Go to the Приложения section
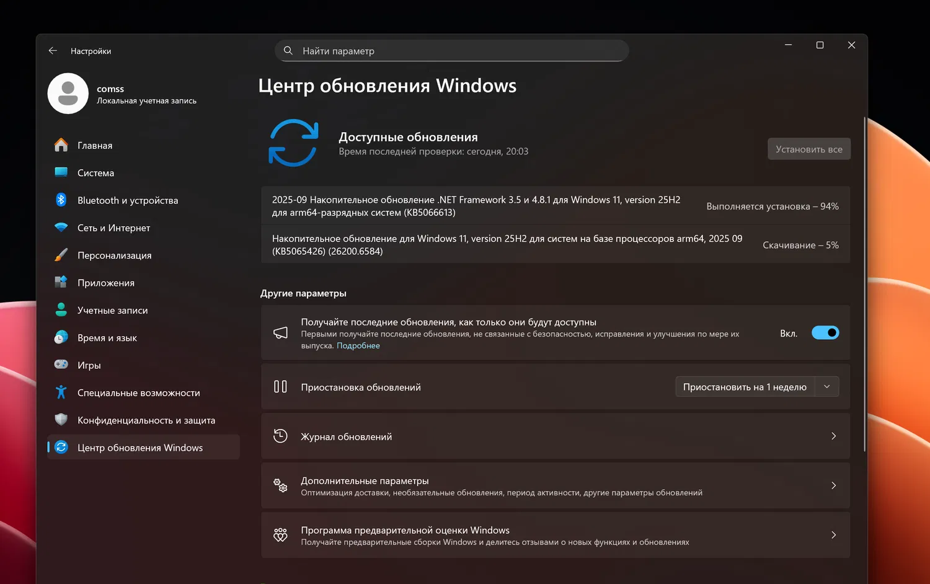930x584 pixels. pos(106,283)
